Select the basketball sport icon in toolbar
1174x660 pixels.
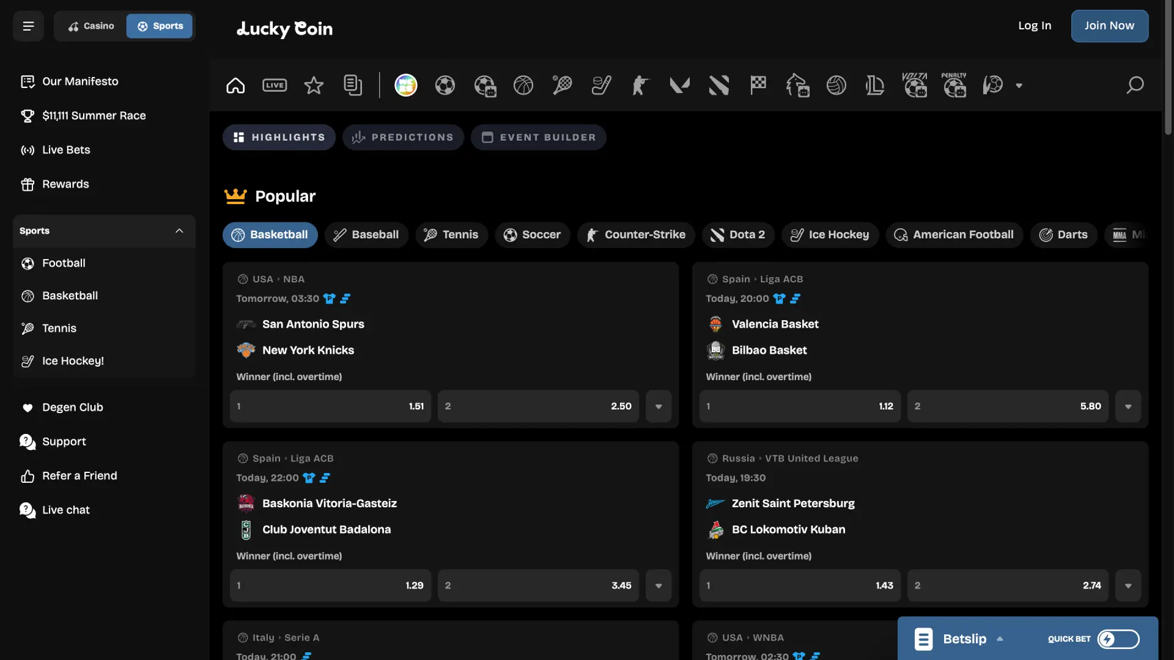523,86
